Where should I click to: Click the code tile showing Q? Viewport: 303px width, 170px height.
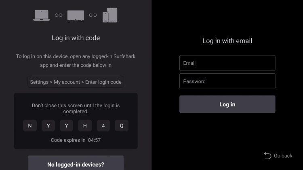[x=122, y=126]
